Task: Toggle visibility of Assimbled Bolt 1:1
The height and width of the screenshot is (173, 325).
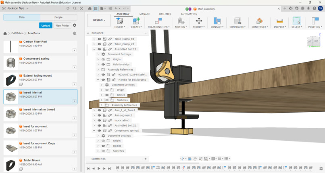Action: 99,49
